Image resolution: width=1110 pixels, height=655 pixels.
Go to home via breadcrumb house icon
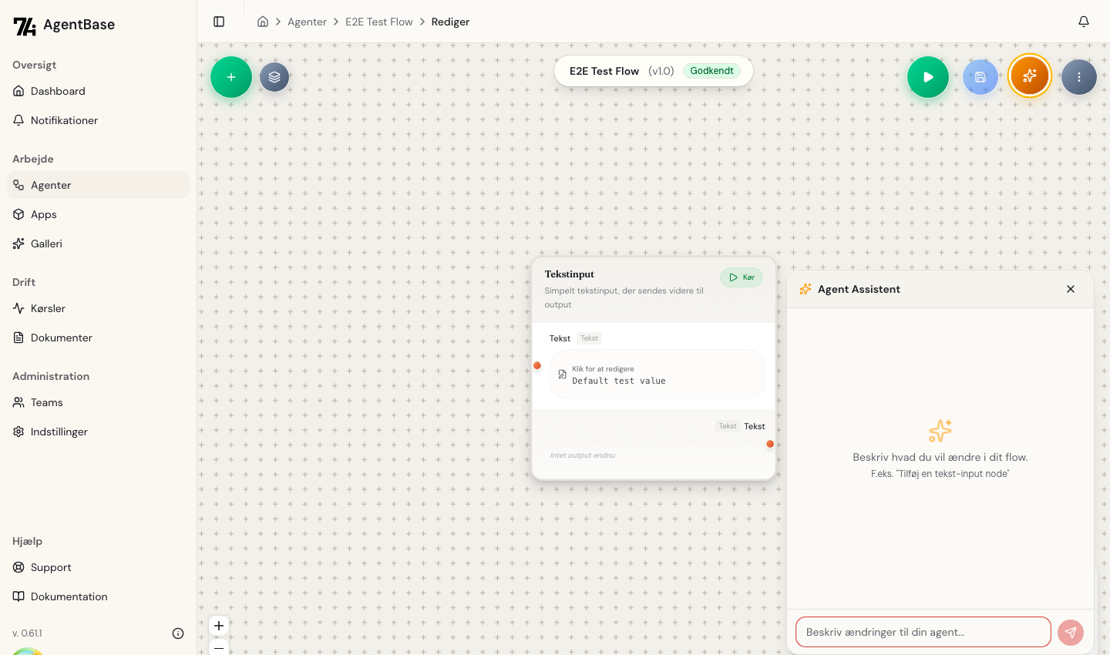click(263, 22)
